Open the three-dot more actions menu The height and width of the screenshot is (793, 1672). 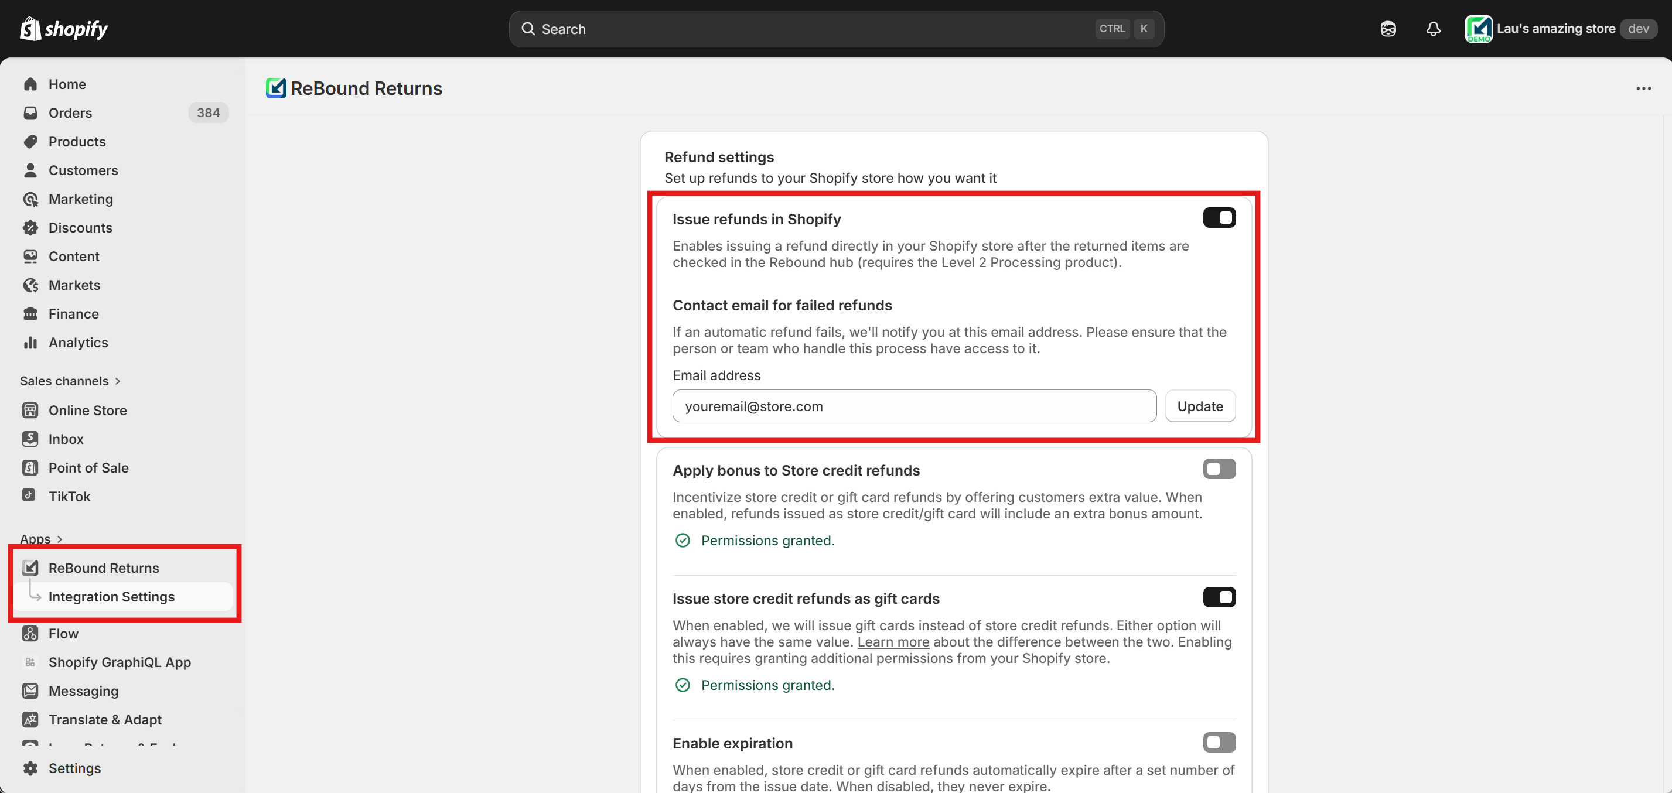(1643, 88)
